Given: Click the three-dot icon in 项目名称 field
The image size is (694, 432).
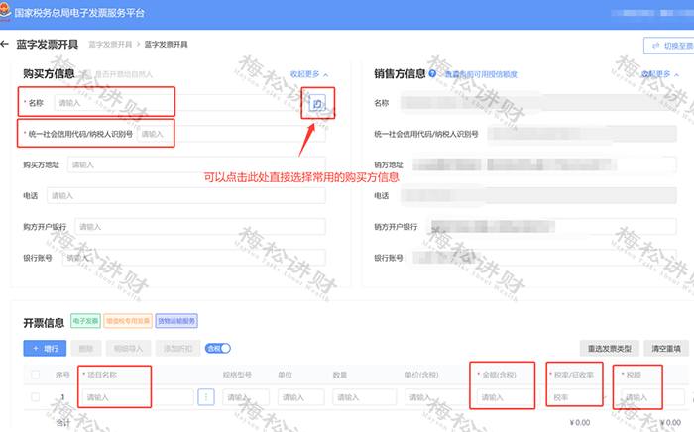Looking at the screenshot, I should coord(206,397).
